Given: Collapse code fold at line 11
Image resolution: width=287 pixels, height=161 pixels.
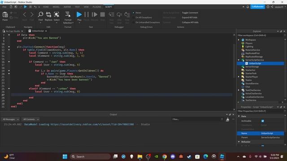Looking at the screenshot, I should click(9, 47).
